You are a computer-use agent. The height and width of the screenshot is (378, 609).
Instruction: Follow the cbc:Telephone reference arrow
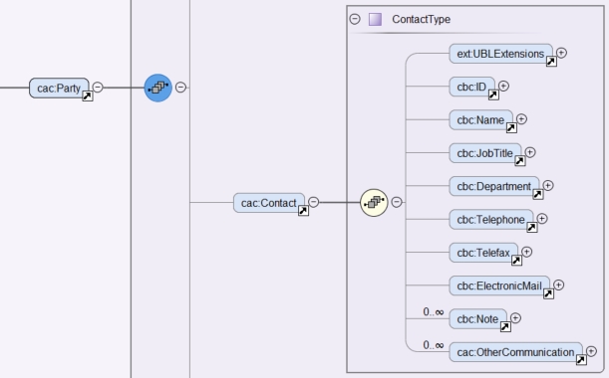532,228
